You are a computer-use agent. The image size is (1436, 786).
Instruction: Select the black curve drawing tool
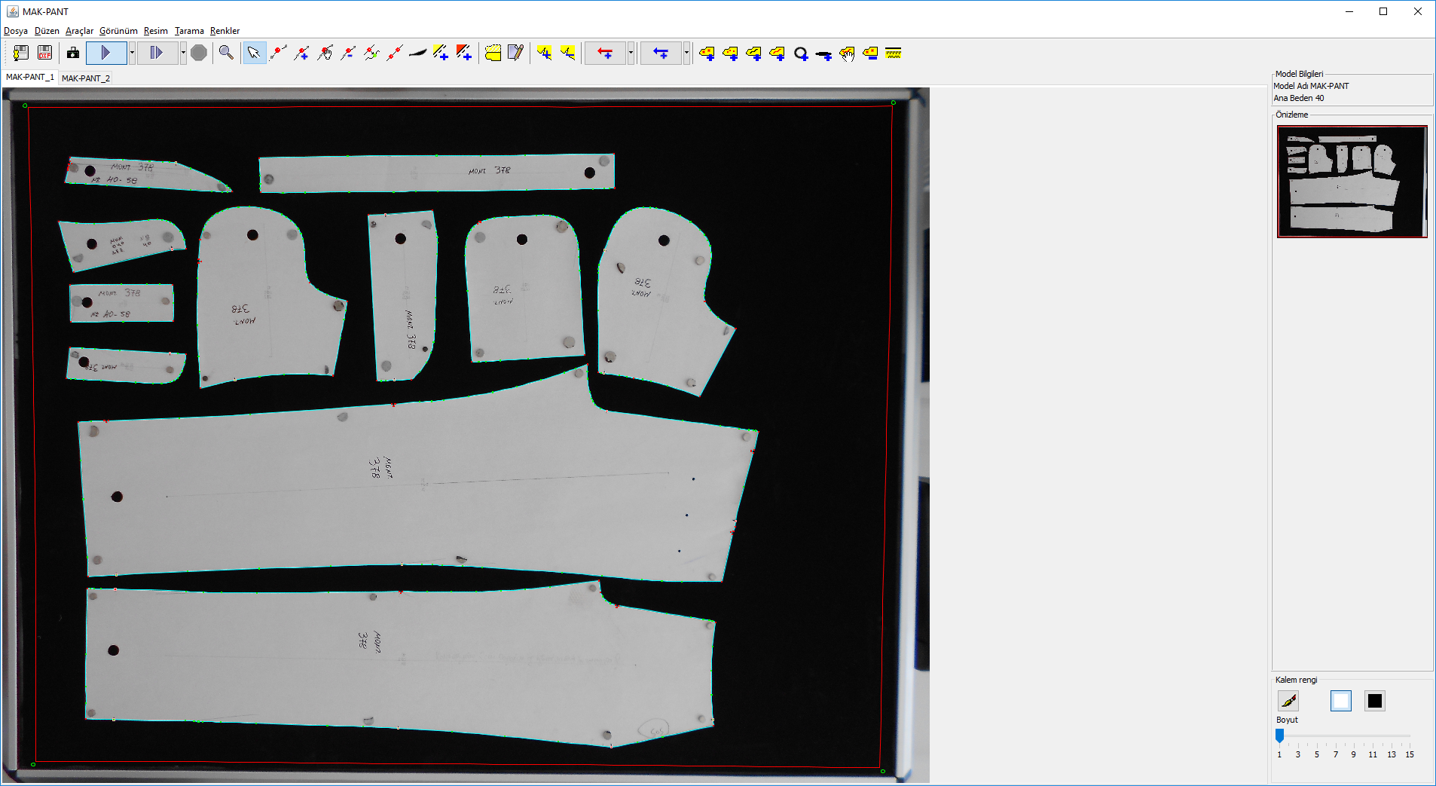[417, 53]
